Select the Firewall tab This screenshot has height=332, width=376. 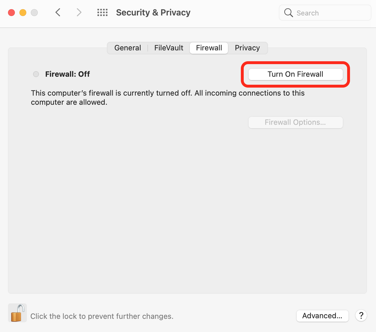pos(209,48)
